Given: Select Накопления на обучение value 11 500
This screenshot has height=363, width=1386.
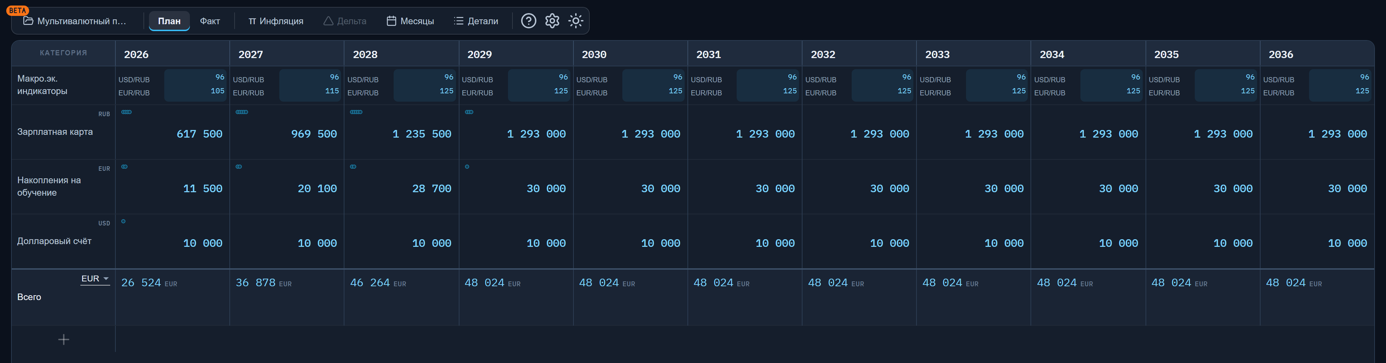Looking at the screenshot, I should click(x=203, y=188).
